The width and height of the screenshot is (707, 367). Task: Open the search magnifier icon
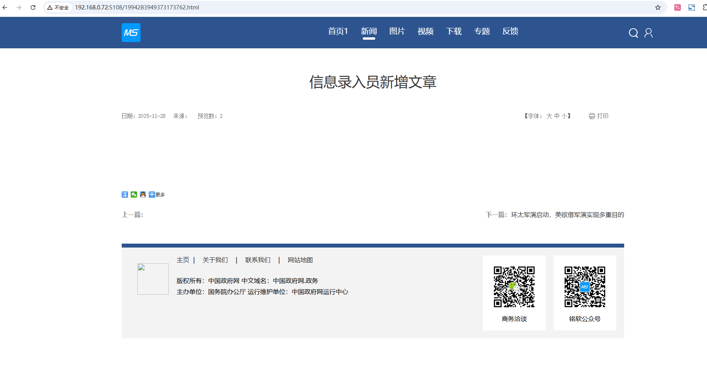(633, 33)
